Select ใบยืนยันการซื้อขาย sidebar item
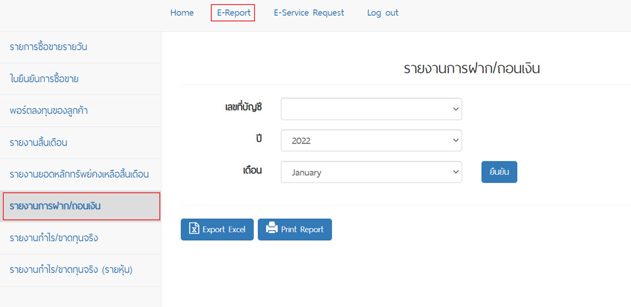The height and width of the screenshot is (307, 631). [x=81, y=79]
